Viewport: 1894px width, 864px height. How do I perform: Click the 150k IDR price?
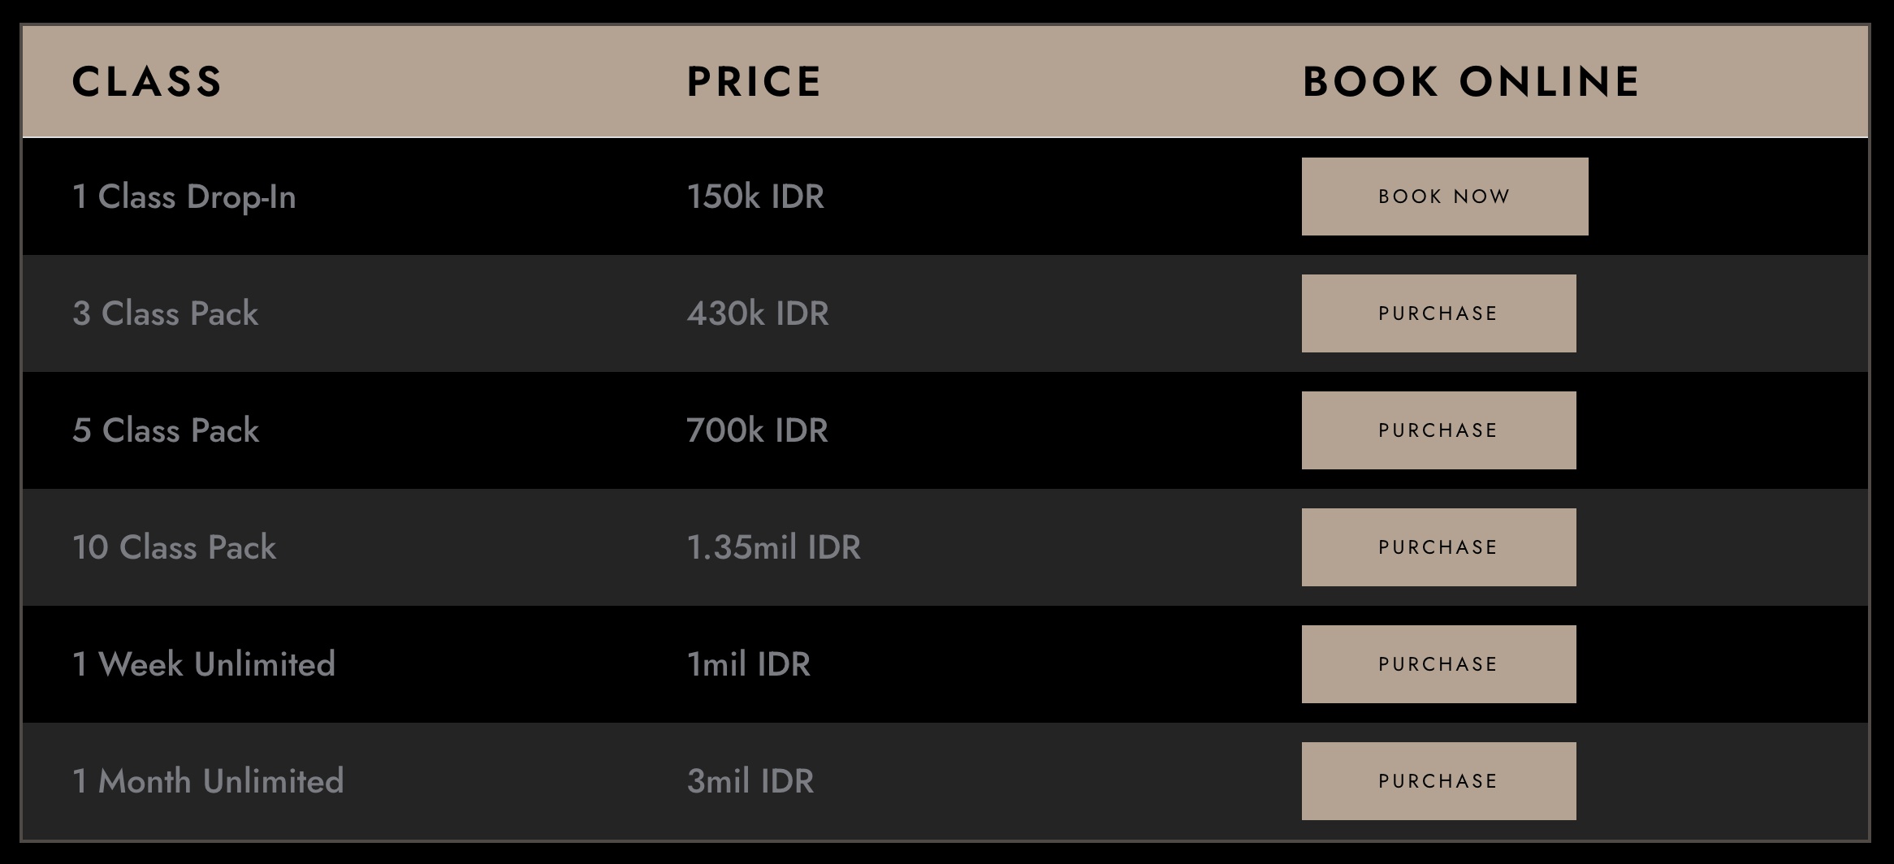(x=755, y=197)
